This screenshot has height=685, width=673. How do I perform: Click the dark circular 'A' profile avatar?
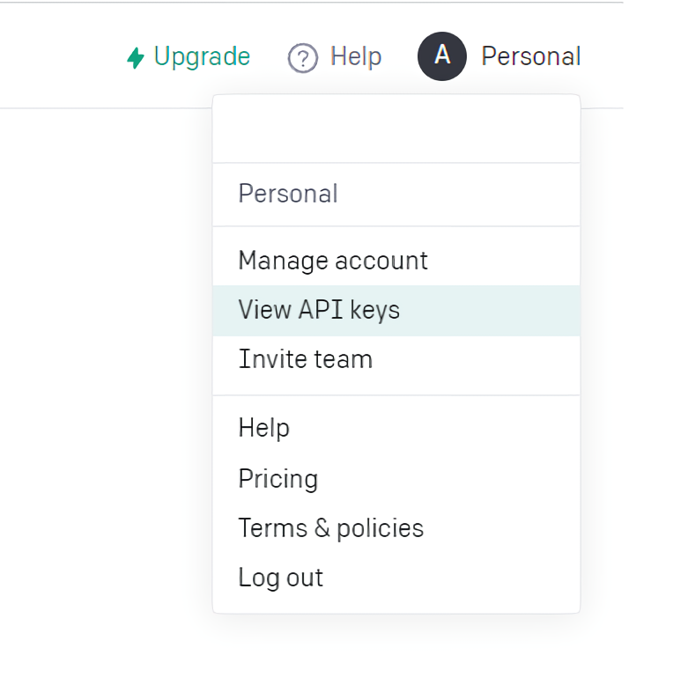[441, 56]
